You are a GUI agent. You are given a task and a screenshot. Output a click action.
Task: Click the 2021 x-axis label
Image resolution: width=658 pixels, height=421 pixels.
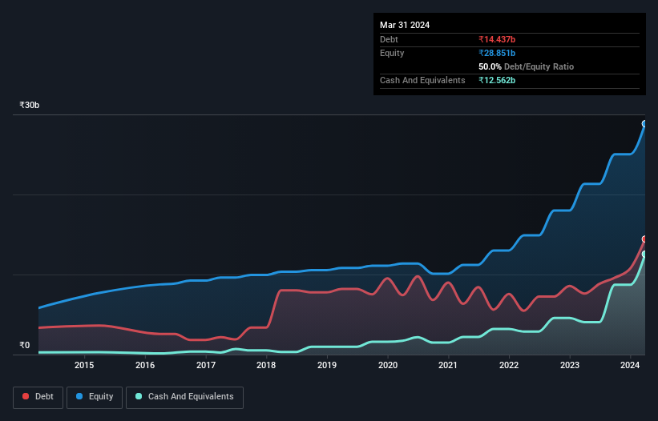pyautogui.click(x=448, y=365)
